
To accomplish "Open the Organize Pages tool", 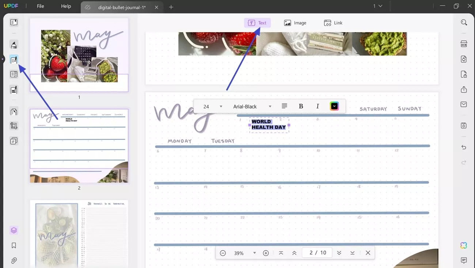I will (14, 74).
